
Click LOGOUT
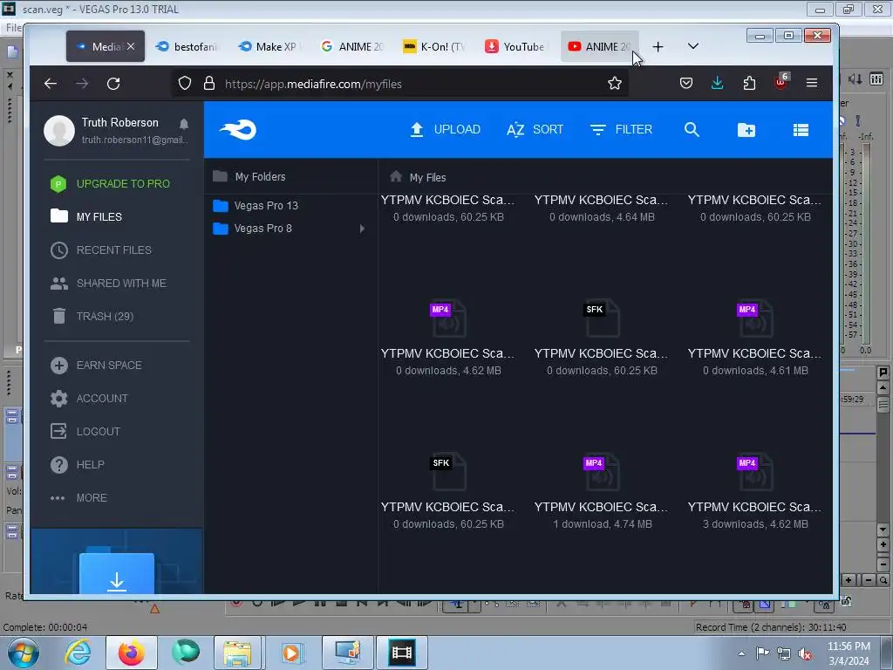85,431
